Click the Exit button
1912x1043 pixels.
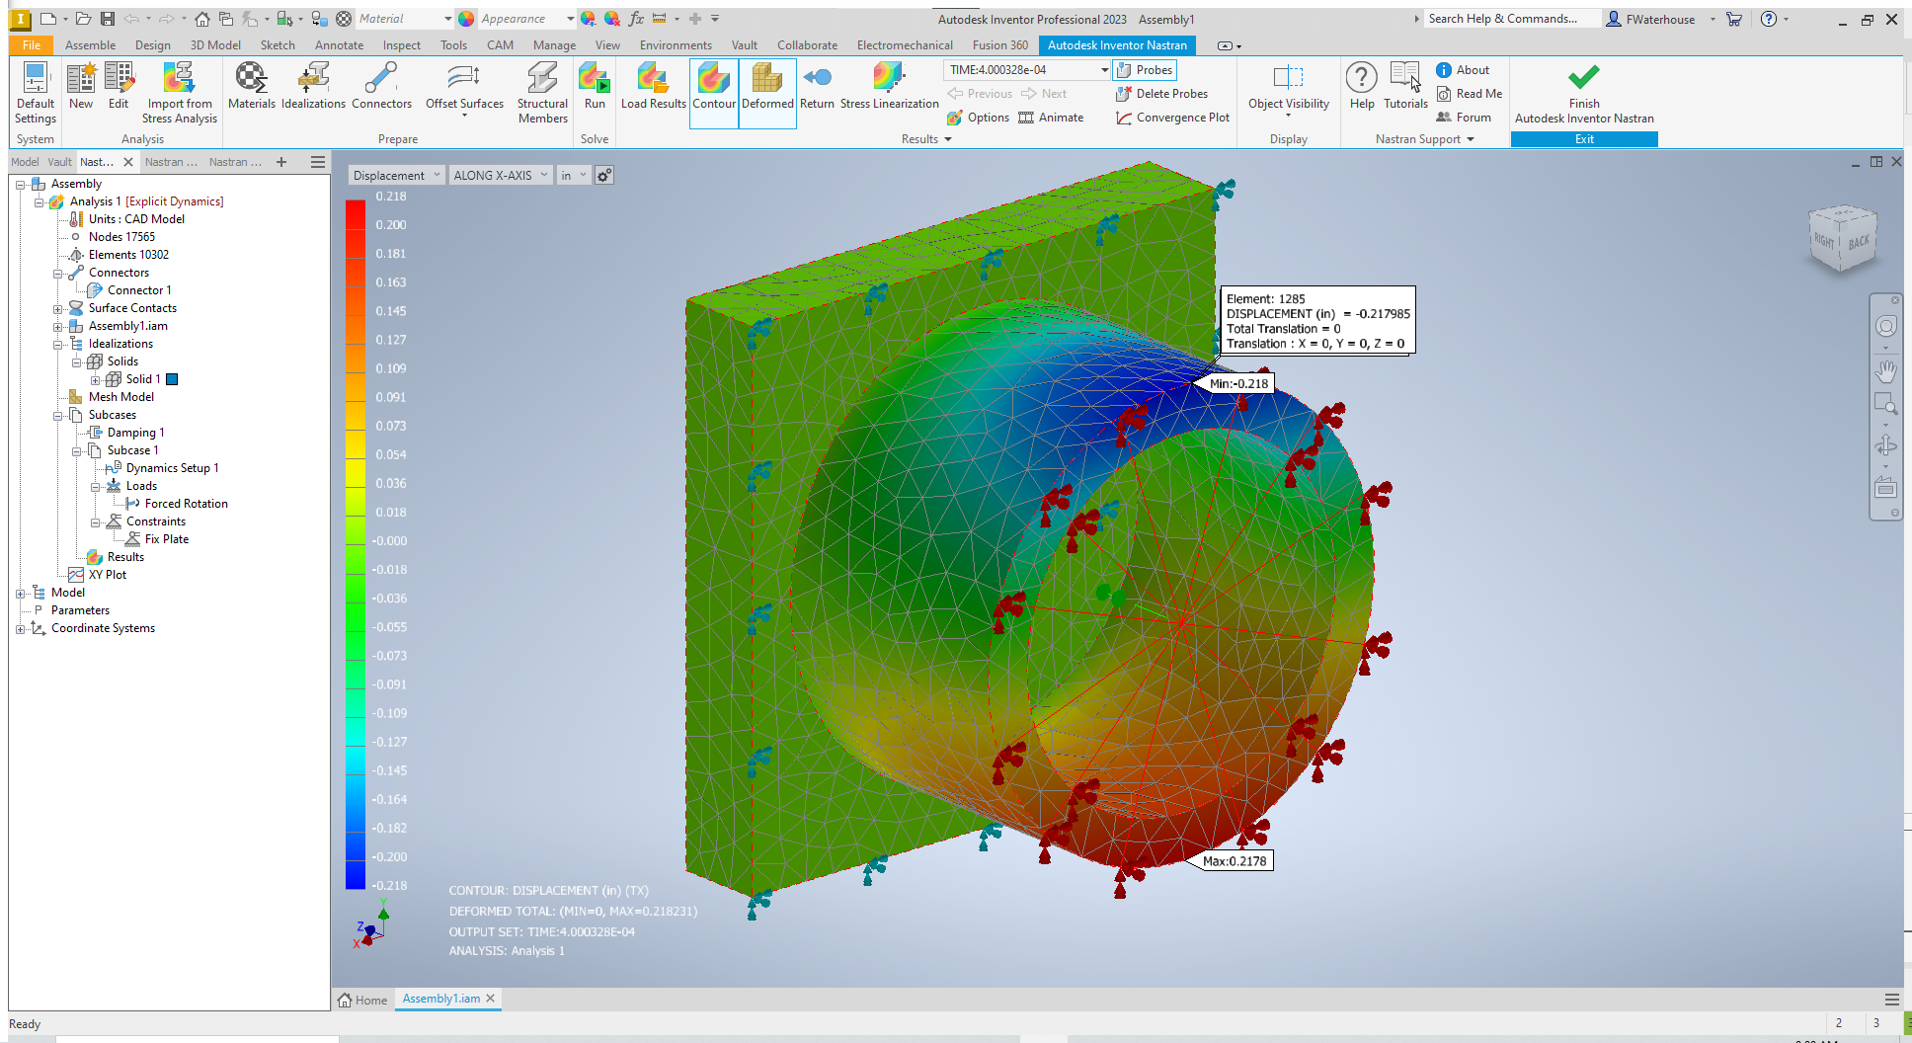click(1583, 139)
